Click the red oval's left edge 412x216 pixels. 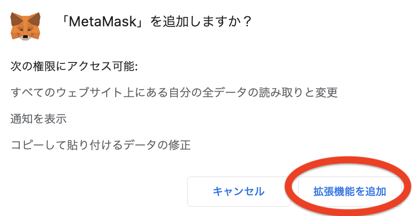click(x=287, y=187)
